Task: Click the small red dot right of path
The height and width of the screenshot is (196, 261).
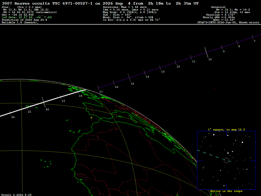Action: [215, 88]
